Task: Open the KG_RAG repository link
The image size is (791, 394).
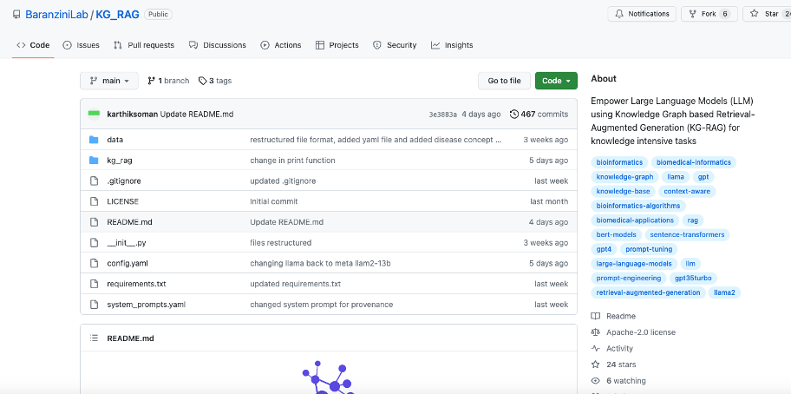Action: pos(117,14)
